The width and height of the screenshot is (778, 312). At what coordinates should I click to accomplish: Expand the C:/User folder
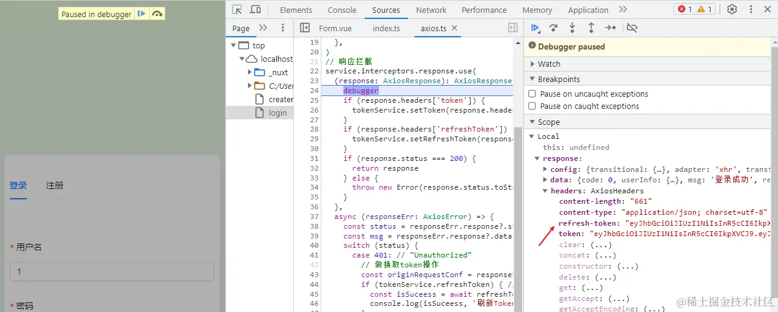click(250, 86)
